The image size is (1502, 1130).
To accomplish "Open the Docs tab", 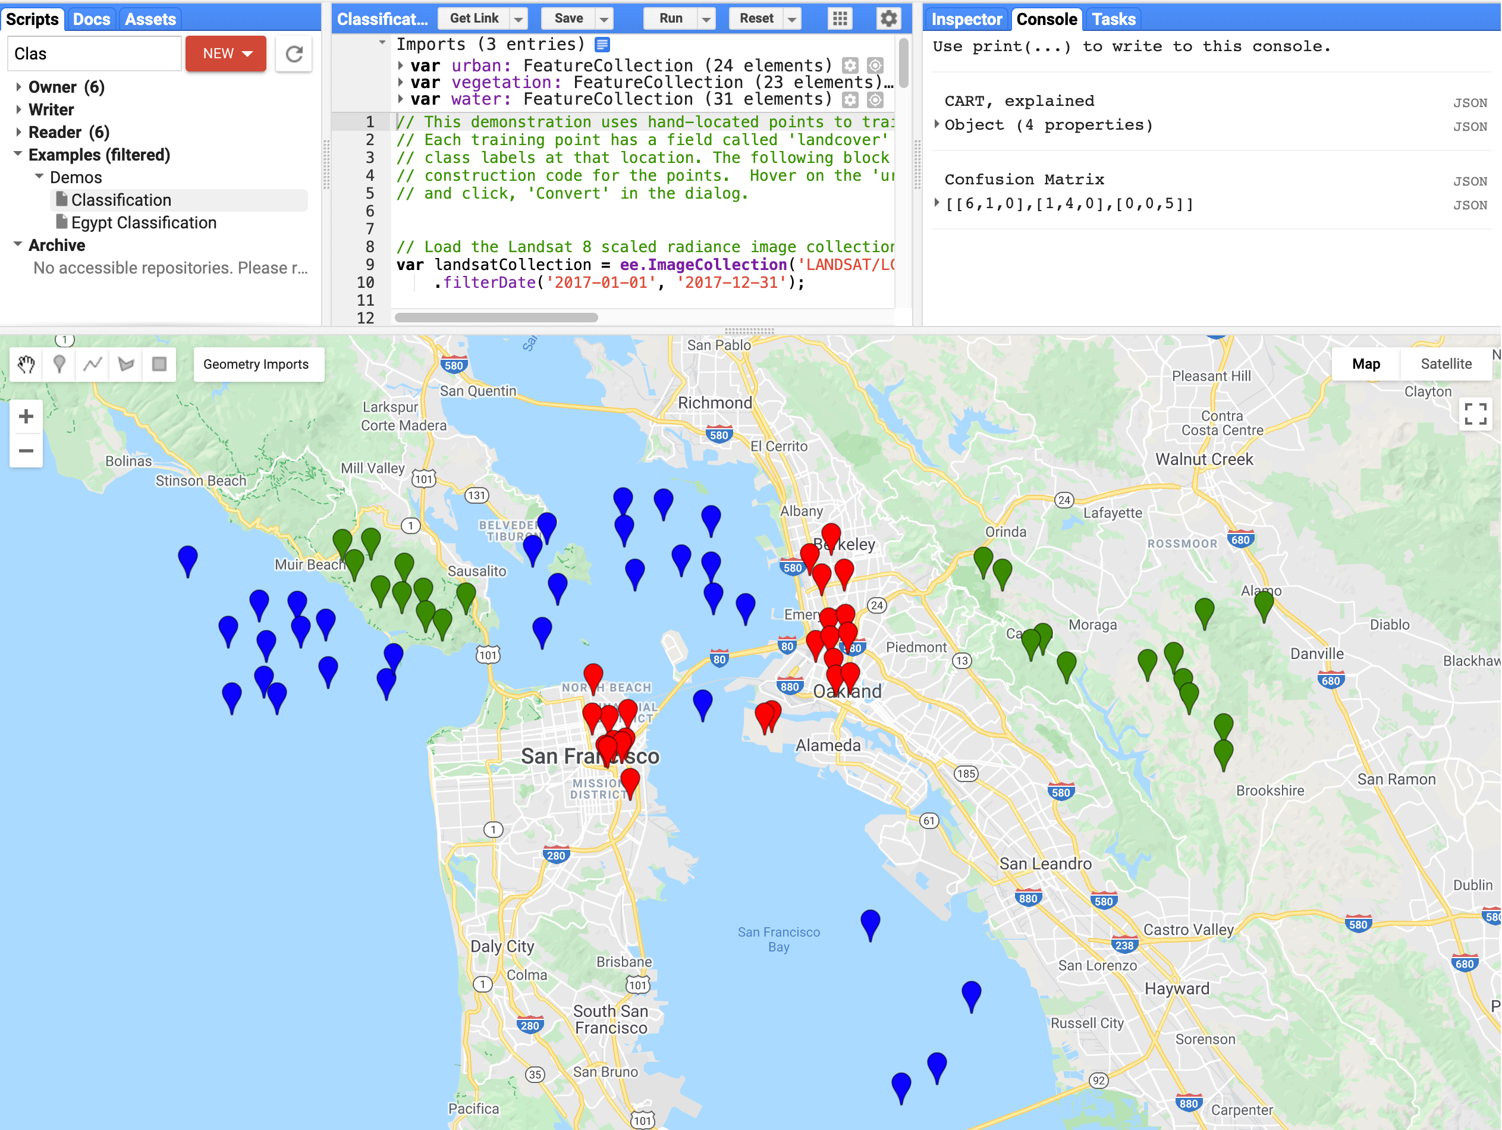I will [92, 19].
